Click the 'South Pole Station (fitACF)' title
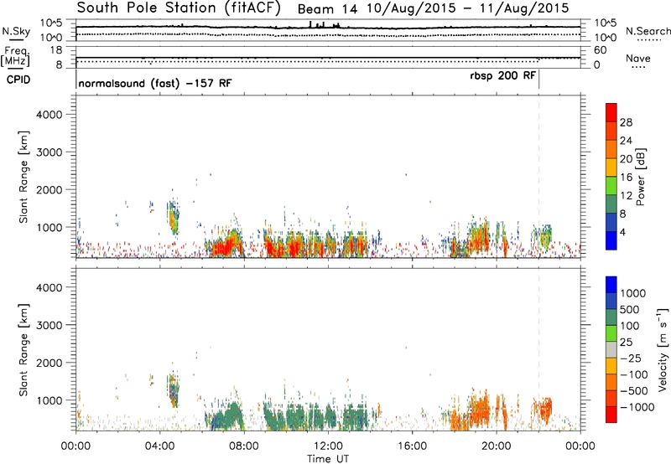The height and width of the screenshot is (464, 671). coord(179,8)
